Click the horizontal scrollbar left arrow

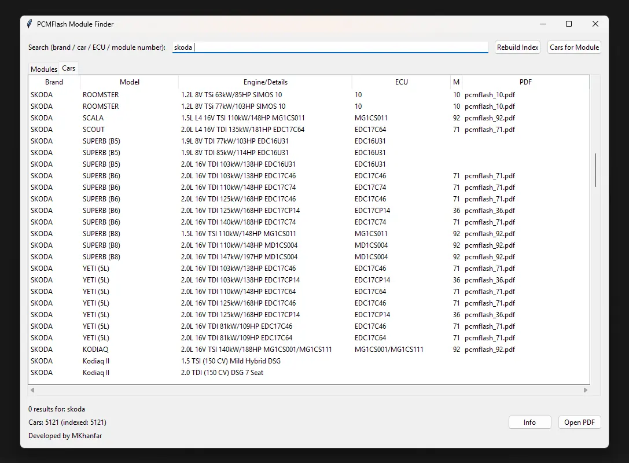click(x=32, y=390)
